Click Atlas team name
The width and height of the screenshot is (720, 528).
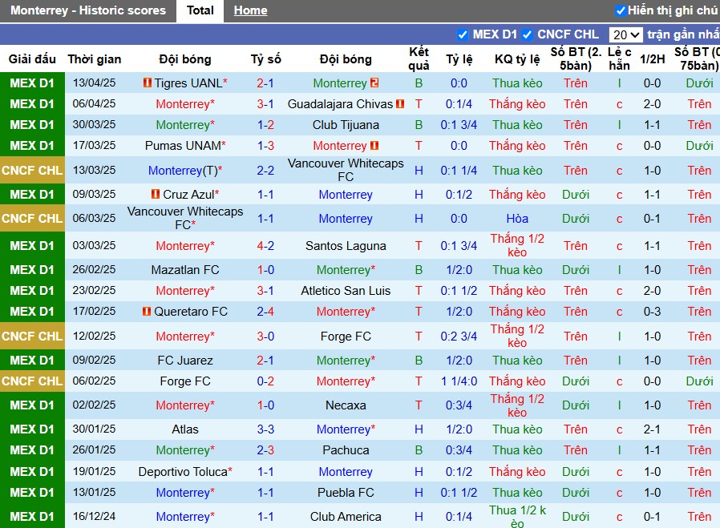[x=185, y=429]
